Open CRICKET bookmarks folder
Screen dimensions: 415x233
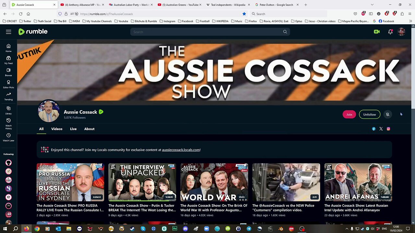pyautogui.click(x=9, y=21)
